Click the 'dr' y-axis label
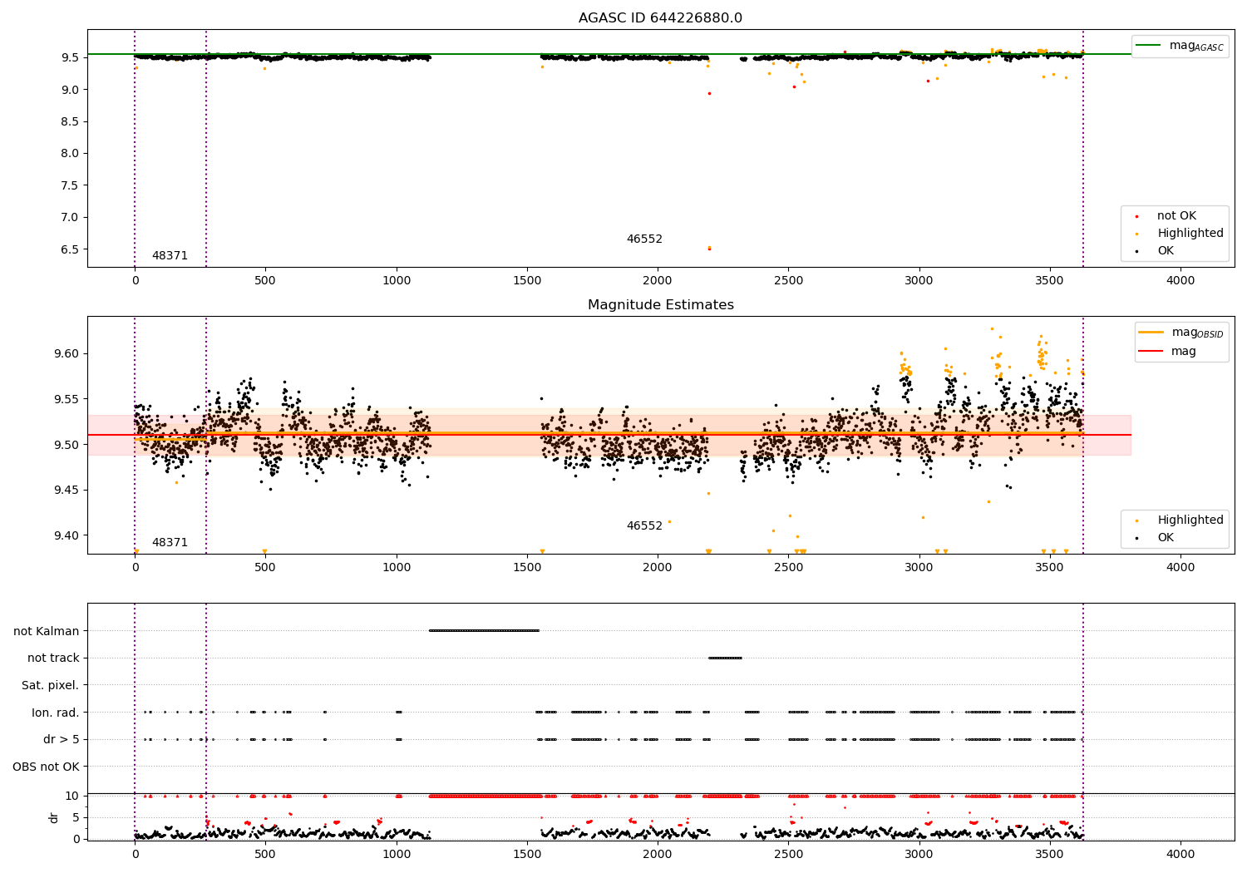Viewport: 1247px width, 873px height. click(x=54, y=817)
